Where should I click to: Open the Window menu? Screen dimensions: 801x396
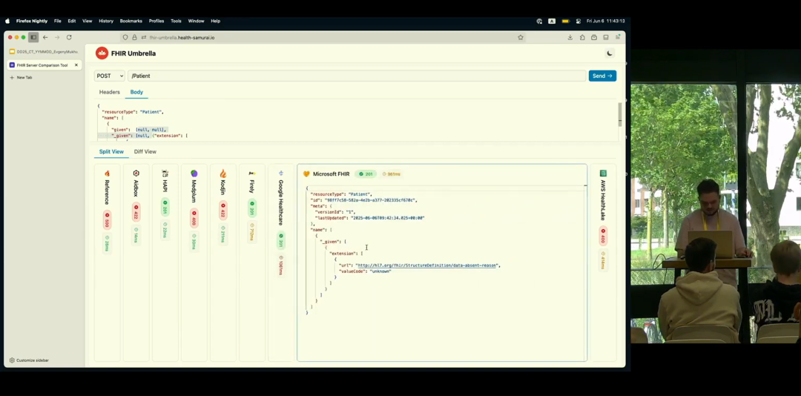click(x=196, y=21)
